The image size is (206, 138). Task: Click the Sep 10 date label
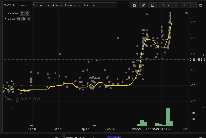[59, 129]
